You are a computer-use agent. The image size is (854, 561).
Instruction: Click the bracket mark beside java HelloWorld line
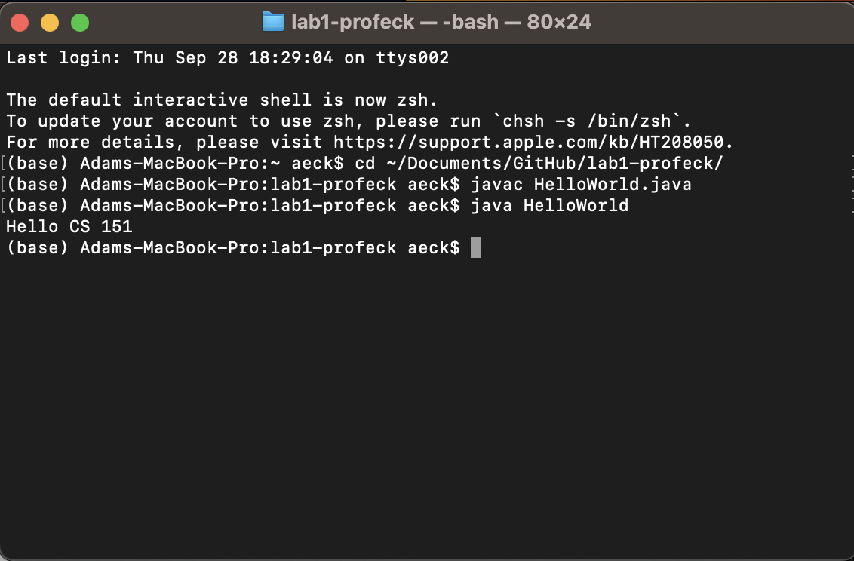coord(5,205)
